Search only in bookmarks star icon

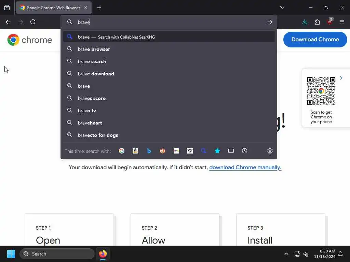[217, 151]
